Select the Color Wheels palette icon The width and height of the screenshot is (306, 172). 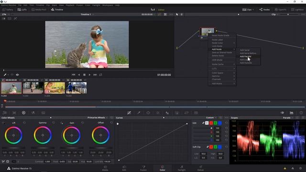(x=23, y=113)
